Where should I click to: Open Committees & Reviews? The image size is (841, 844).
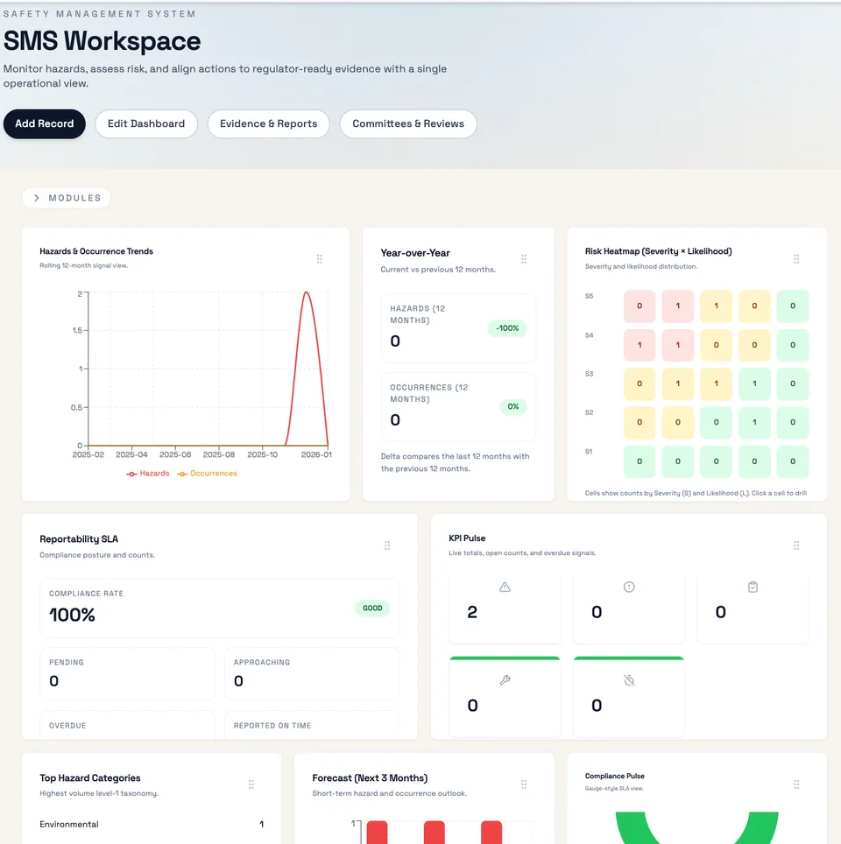(407, 123)
